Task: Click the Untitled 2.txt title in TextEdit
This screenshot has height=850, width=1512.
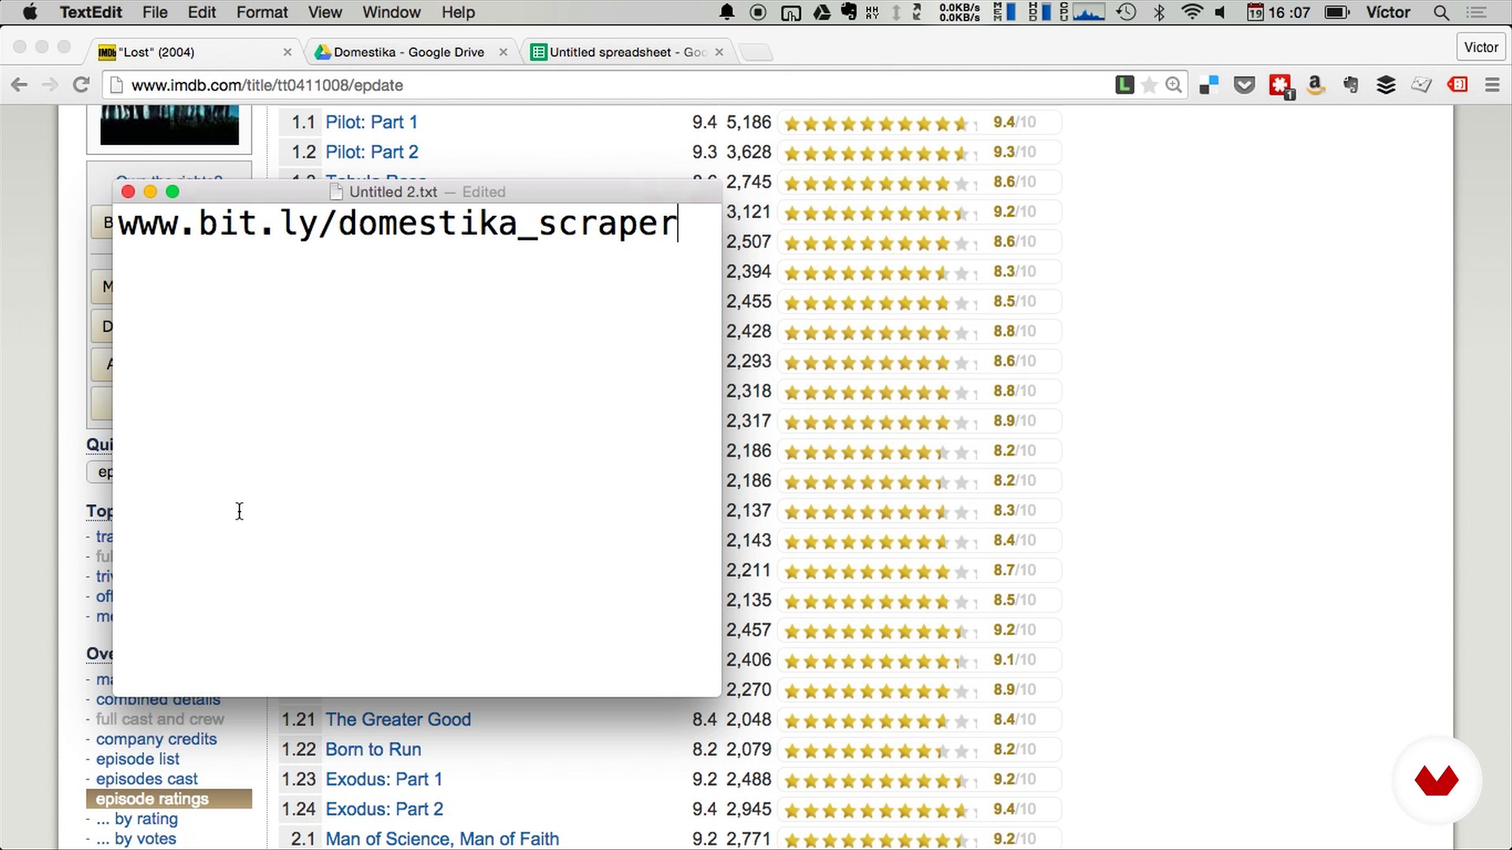Action: tap(393, 192)
